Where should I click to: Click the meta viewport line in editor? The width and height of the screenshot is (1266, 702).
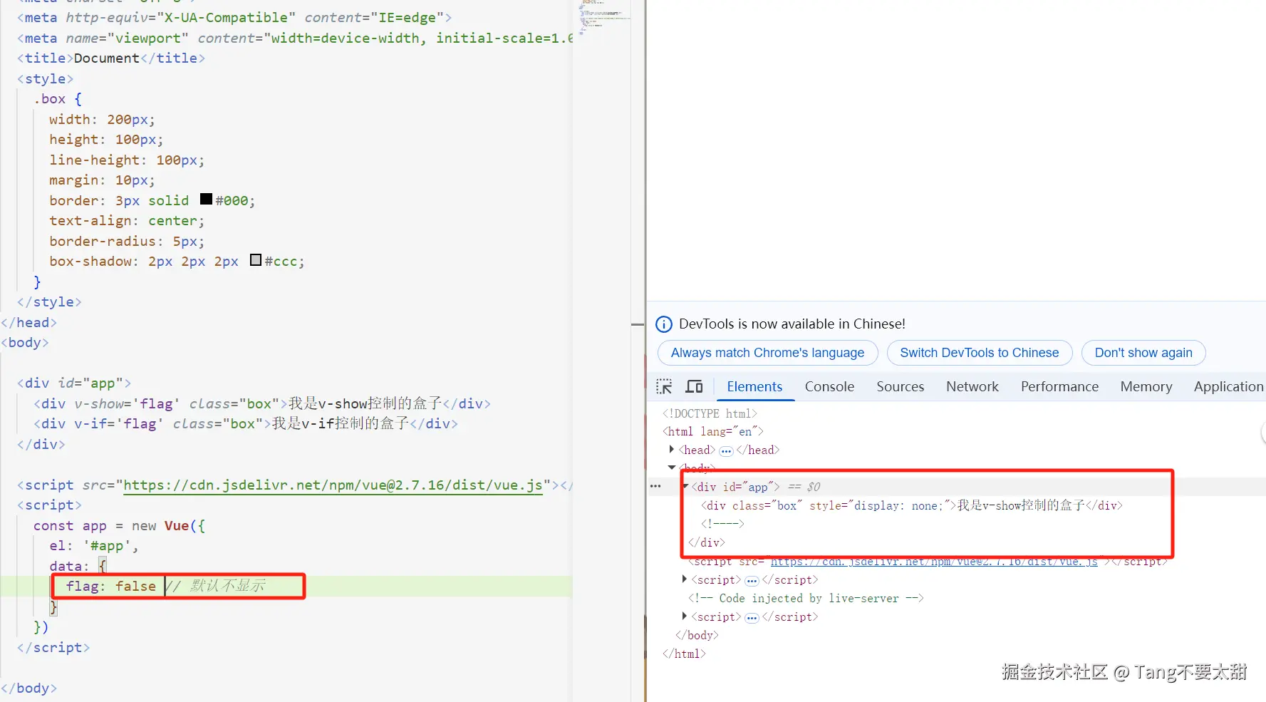[295, 38]
